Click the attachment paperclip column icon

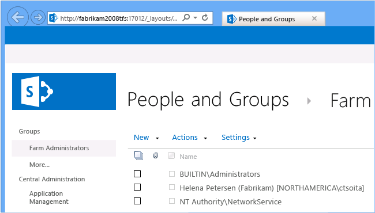pos(155,156)
